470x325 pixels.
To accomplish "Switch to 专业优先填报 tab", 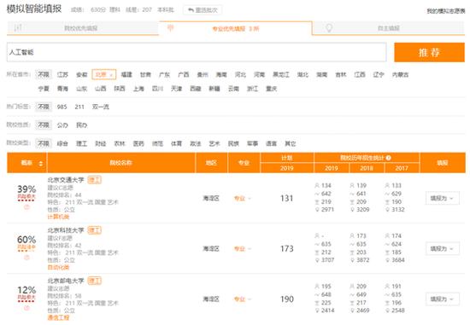I will [x=236, y=28].
